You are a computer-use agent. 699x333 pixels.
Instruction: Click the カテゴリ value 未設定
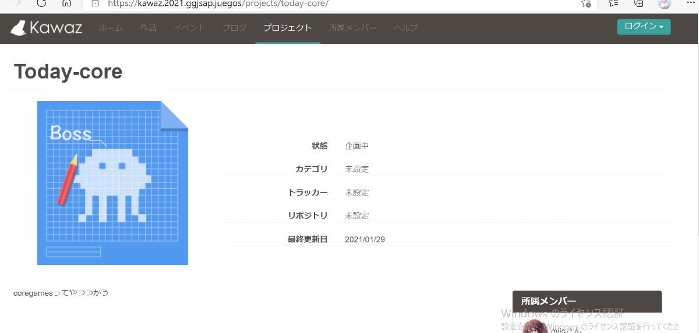356,169
